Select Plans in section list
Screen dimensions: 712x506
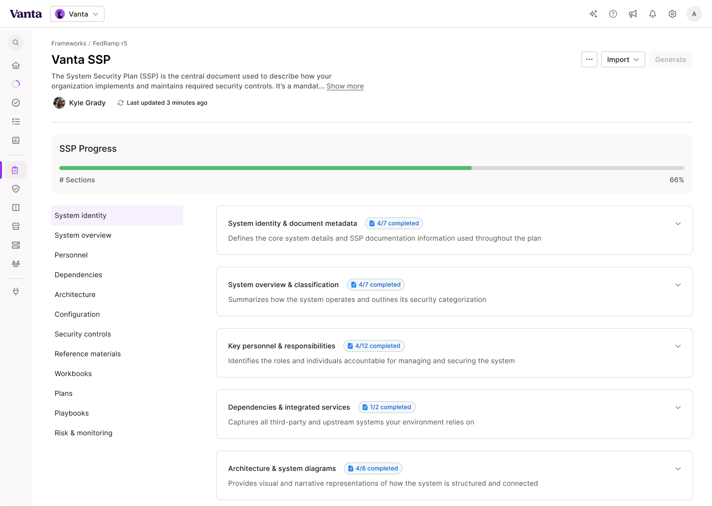pyautogui.click(x=117, y=393)
